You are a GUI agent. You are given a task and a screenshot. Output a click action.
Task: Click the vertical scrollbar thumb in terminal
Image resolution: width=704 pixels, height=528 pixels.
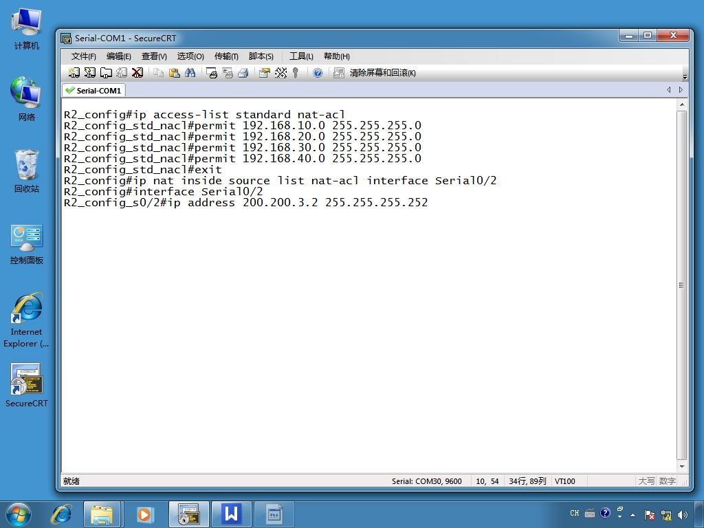(x=681, y=285)
